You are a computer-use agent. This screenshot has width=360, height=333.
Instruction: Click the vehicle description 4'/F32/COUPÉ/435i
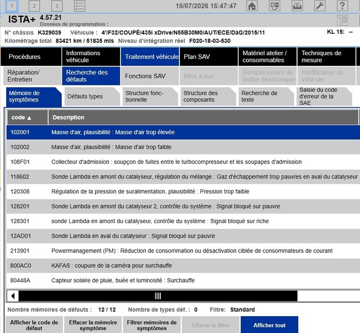183,33
